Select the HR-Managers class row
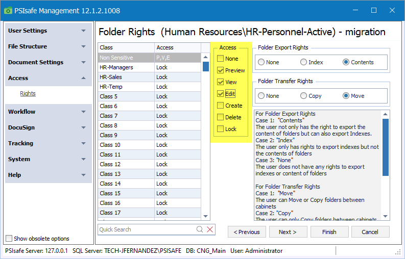 pos(149,67)
